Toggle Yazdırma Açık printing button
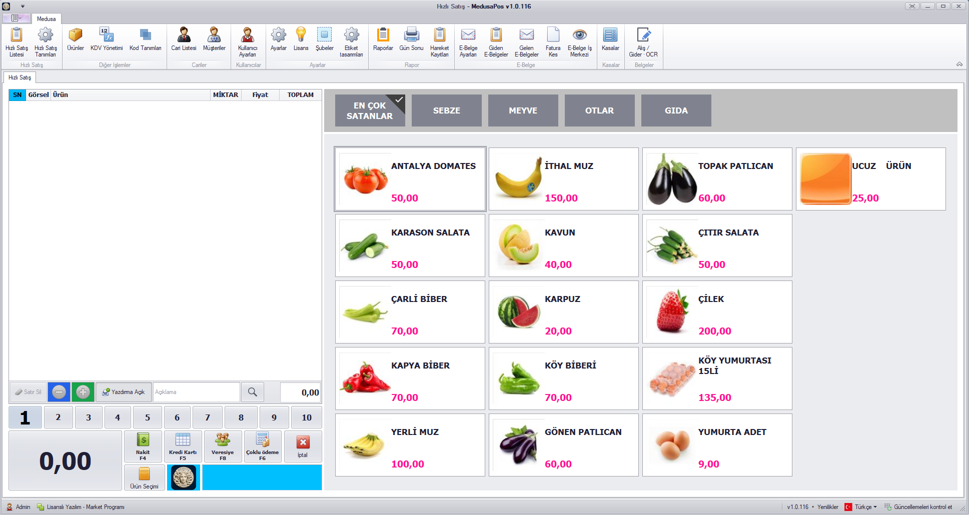969x515 pixels. point(124,392)
